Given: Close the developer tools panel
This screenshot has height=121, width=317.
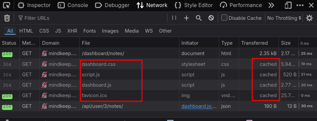Looking at the screenshot, I should (x=311, y=5).
